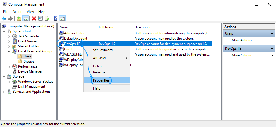Open More Actions under Users
276x127 pixels.
249,40
